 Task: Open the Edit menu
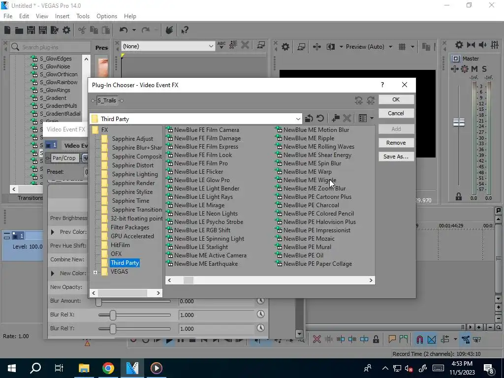[24, 16]
